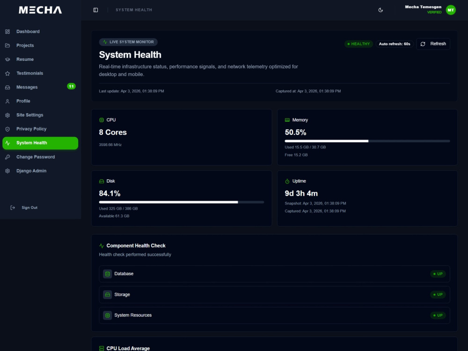Screen dimensions: 468x351
Task: Click the Storage row icon
Action: tap(108, 294)
